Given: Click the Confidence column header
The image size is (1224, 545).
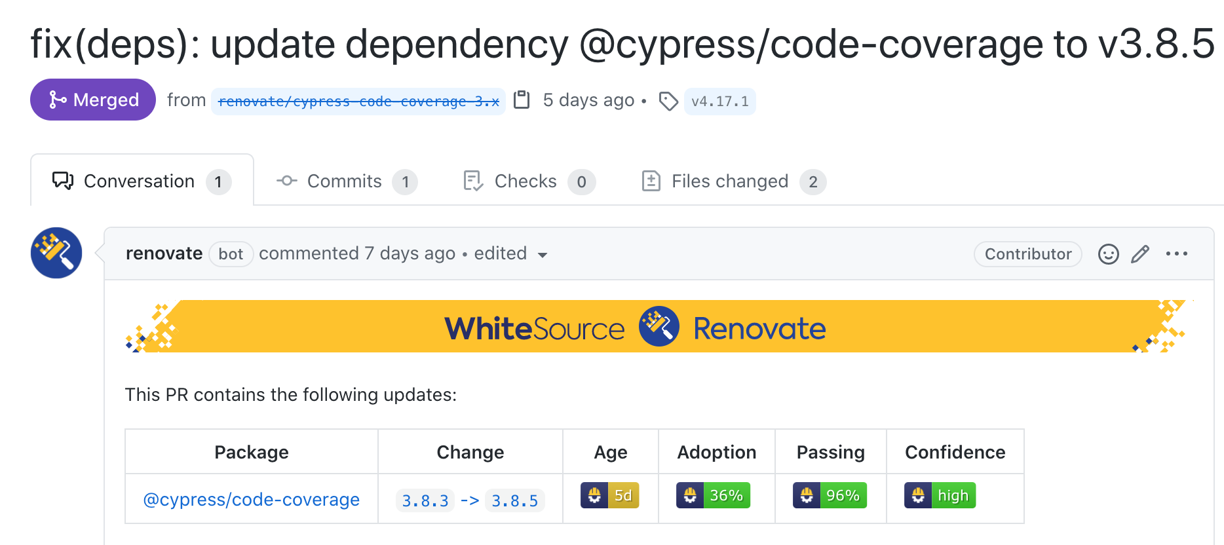Looking at the screenshot, I should [x=955, y=452].
